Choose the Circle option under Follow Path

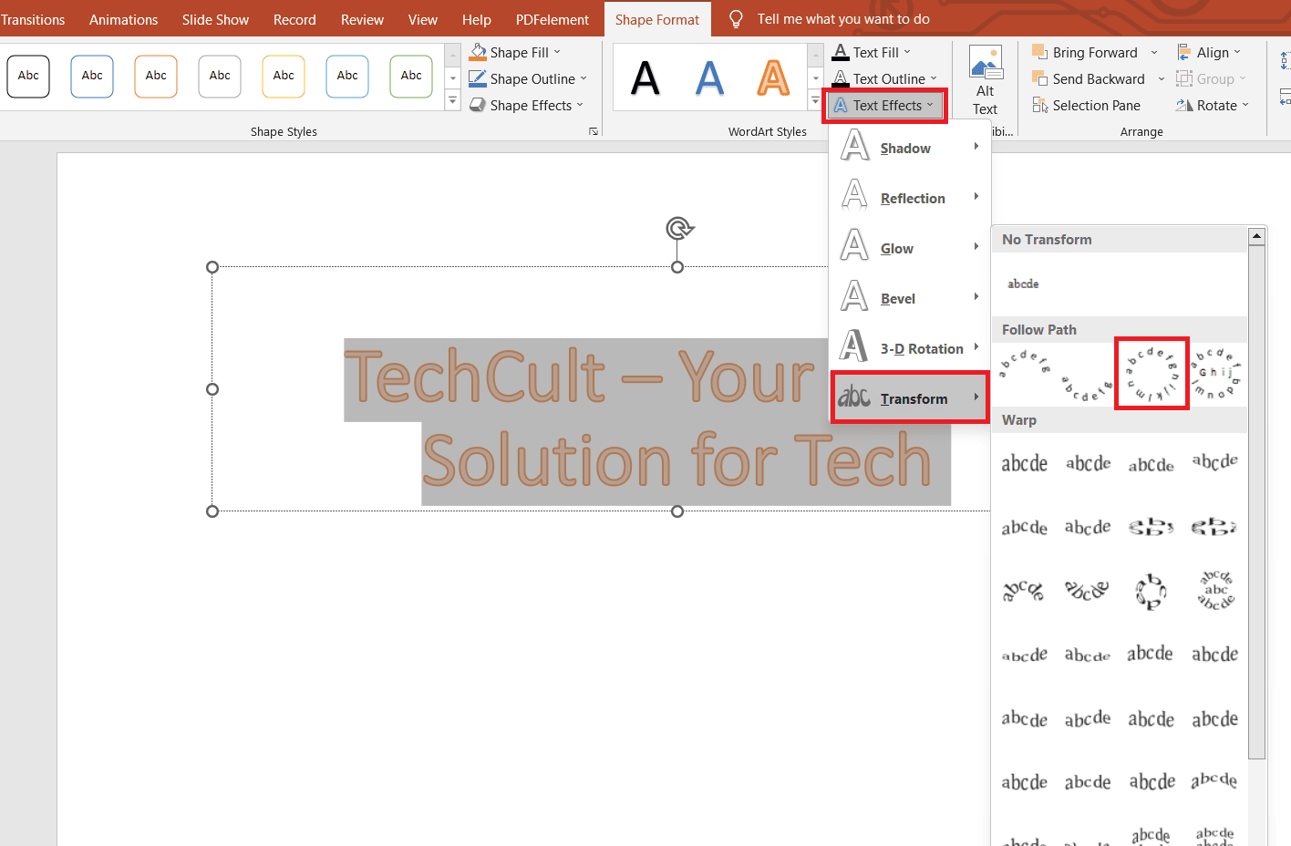(1151, 373)
